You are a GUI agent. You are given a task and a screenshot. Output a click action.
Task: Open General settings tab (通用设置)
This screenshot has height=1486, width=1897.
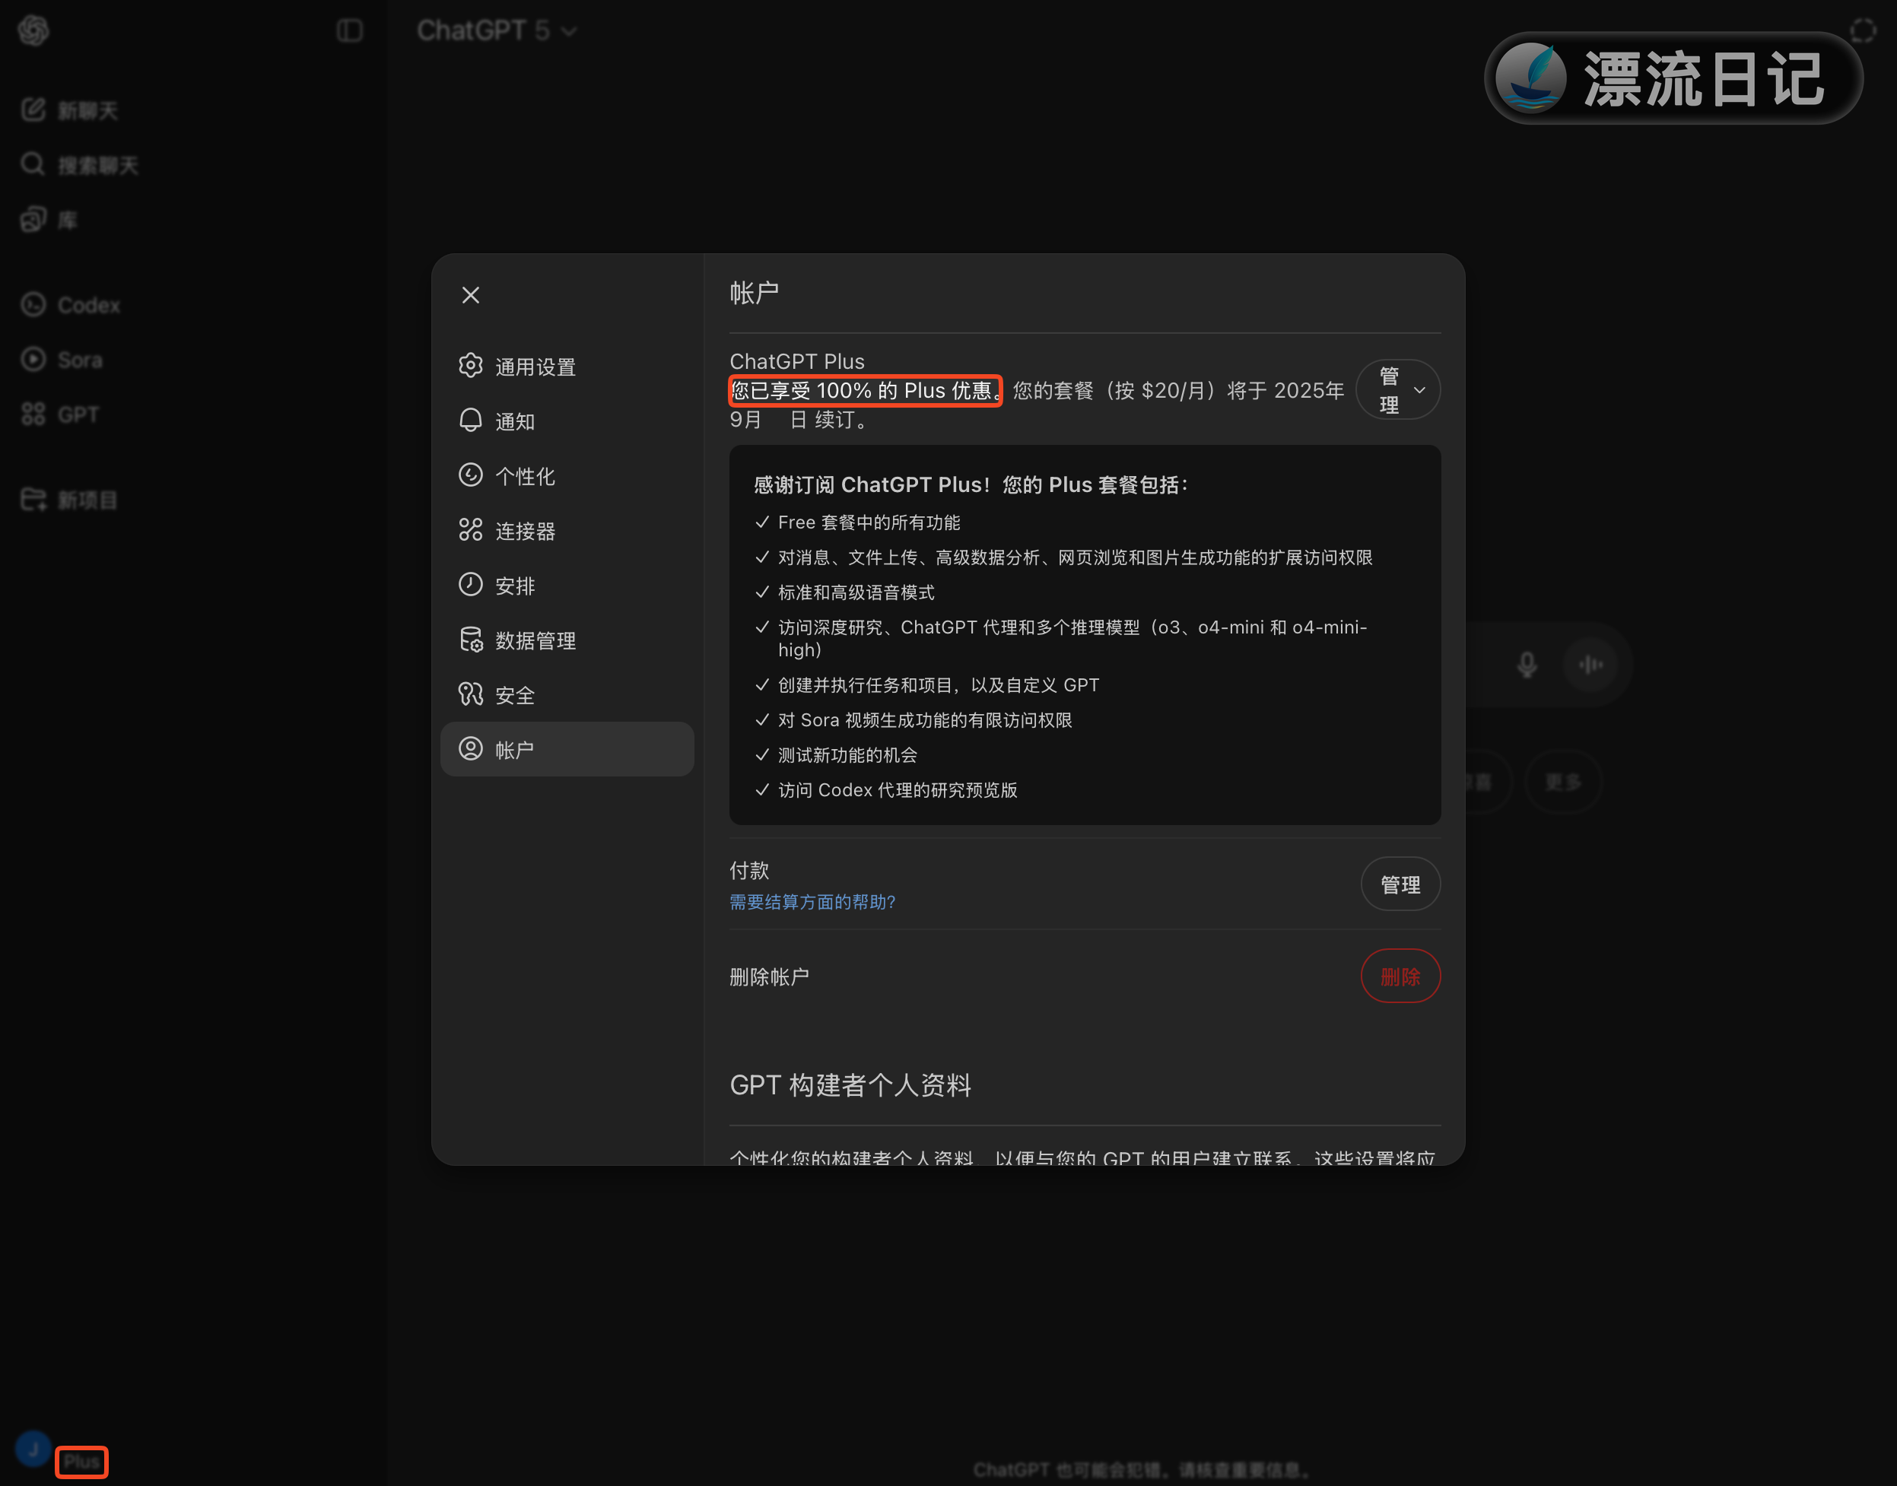click(x=567, y=367)
